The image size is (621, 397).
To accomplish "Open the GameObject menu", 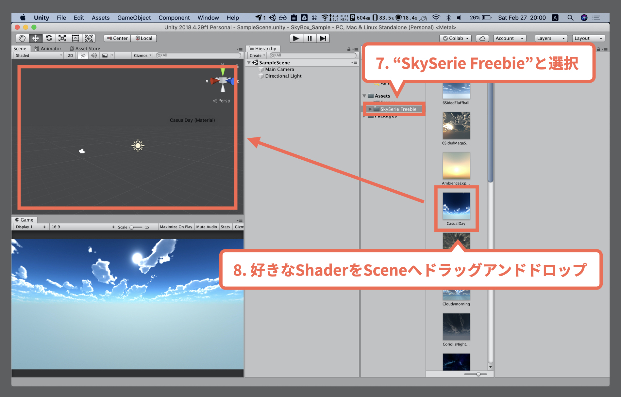I will [x=134, y=18].
